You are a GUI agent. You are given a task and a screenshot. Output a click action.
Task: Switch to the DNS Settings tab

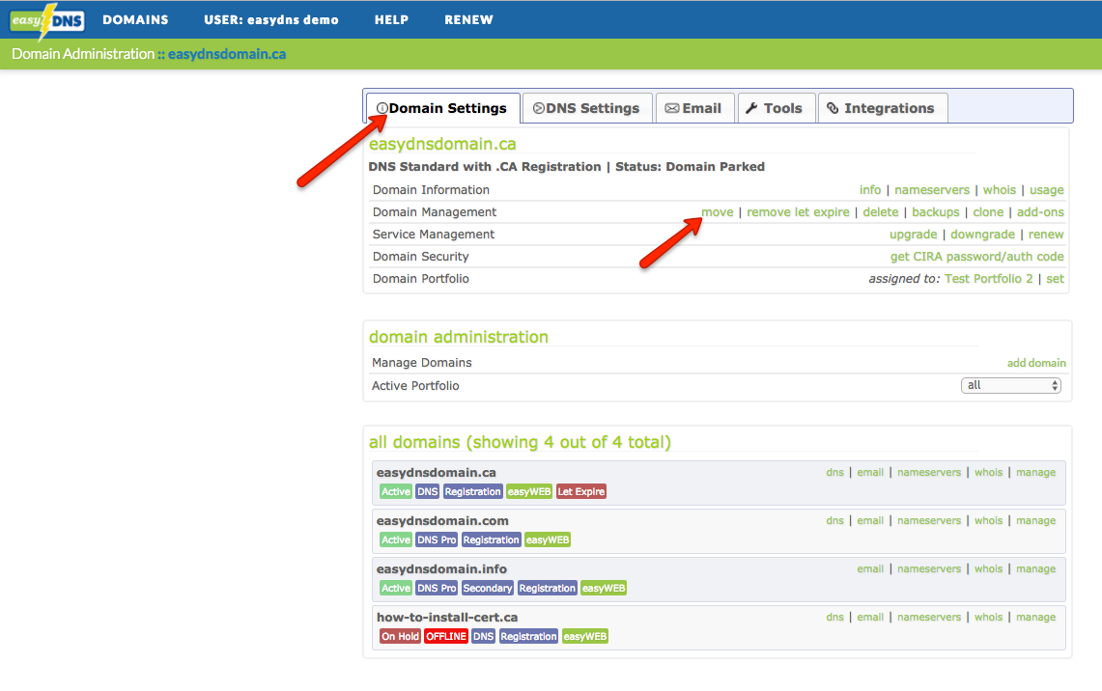(587, 108)
